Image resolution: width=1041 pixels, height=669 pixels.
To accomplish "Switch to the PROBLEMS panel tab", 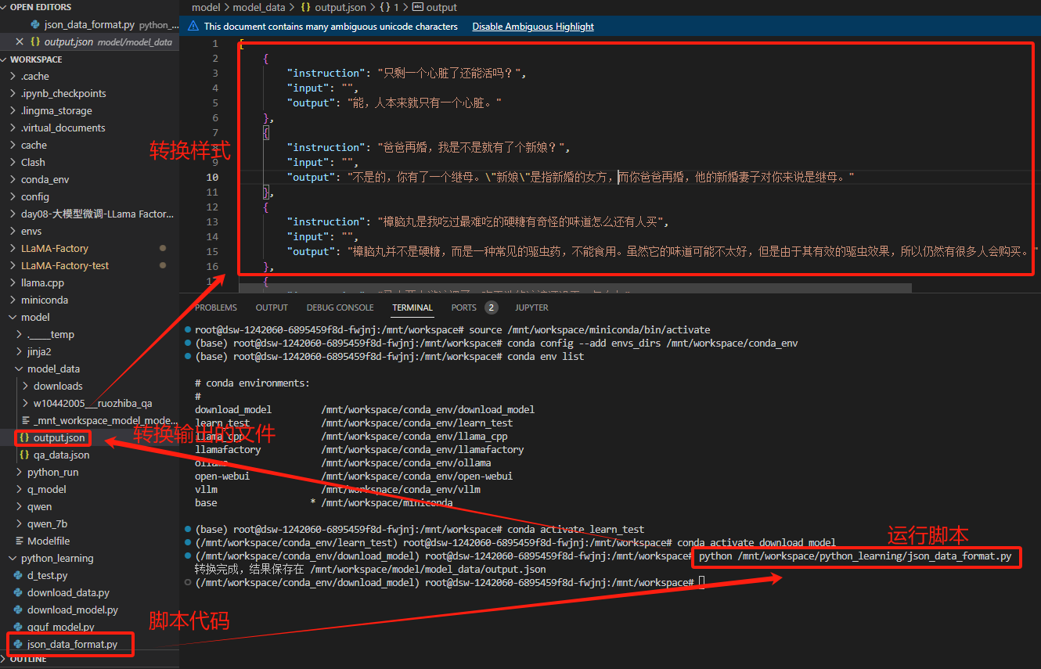I will (x=216, y=308).
